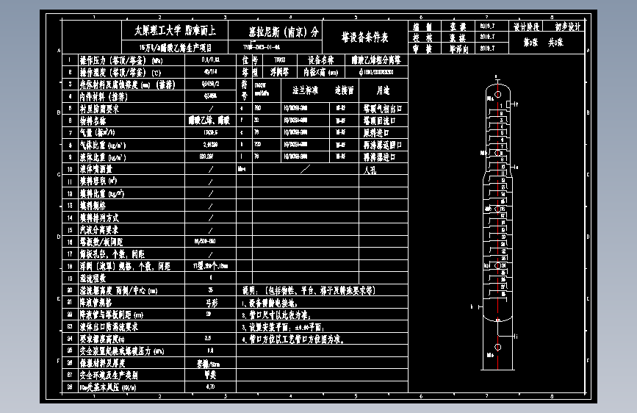Viewport: 637px width, 413px height.
Task: Click the bottom manhole circle in tower skirt
Action: pyautogui.click(x=497, y=347)
